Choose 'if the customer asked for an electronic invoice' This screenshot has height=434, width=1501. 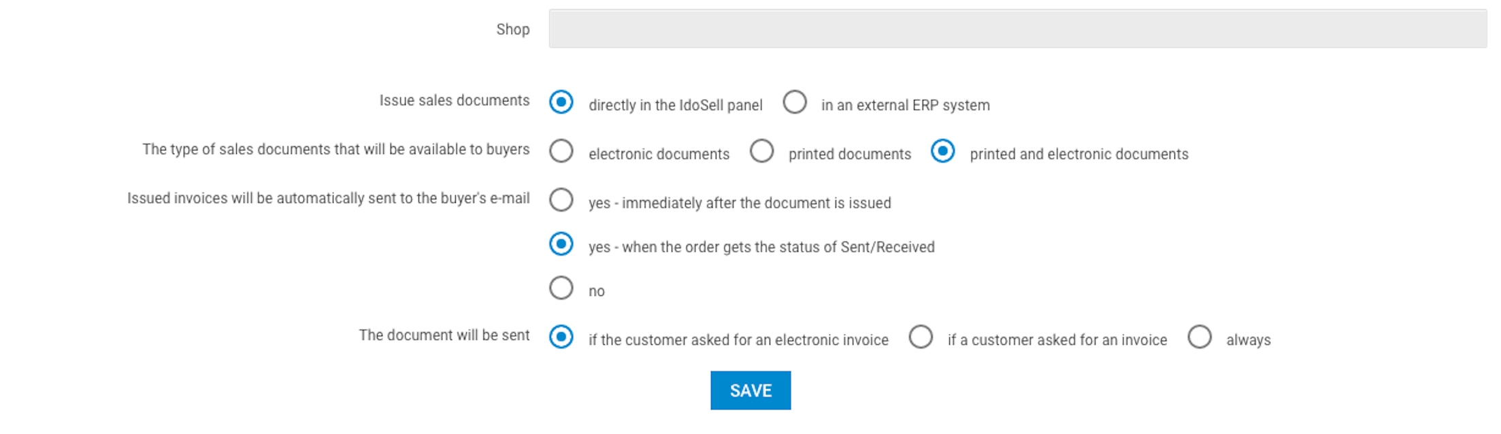[x=561, y=337]
